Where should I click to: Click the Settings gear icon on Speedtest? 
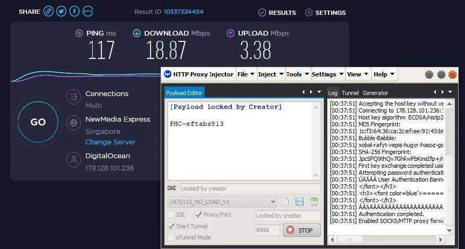pos(309,12)
